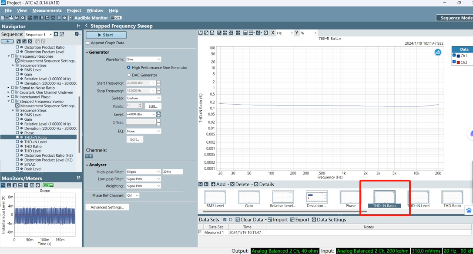The height and width of the screenshot is (254, 473).
Task: Open the Phase Ref Channel dropdown
Action: click(133, 195)
